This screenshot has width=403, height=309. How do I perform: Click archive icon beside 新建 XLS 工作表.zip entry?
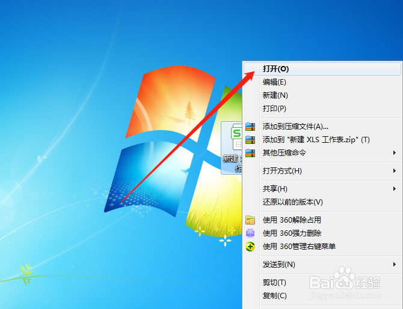[x=250, y=140]
